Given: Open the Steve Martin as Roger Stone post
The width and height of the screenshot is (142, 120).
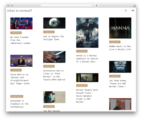Looking at the screenshot, I should pos(20,79).
